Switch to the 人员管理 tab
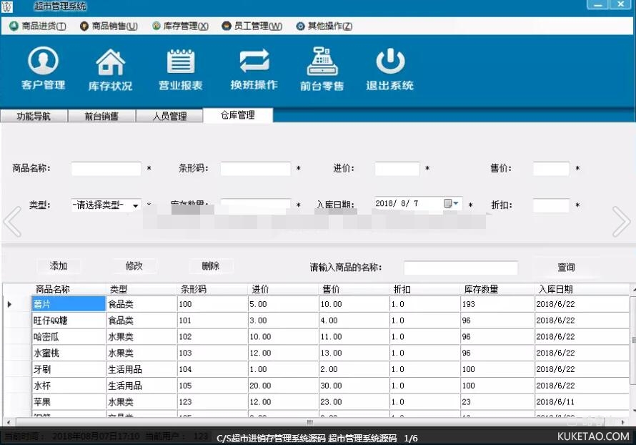Viewport: 636px width, 445px height. 169,116
